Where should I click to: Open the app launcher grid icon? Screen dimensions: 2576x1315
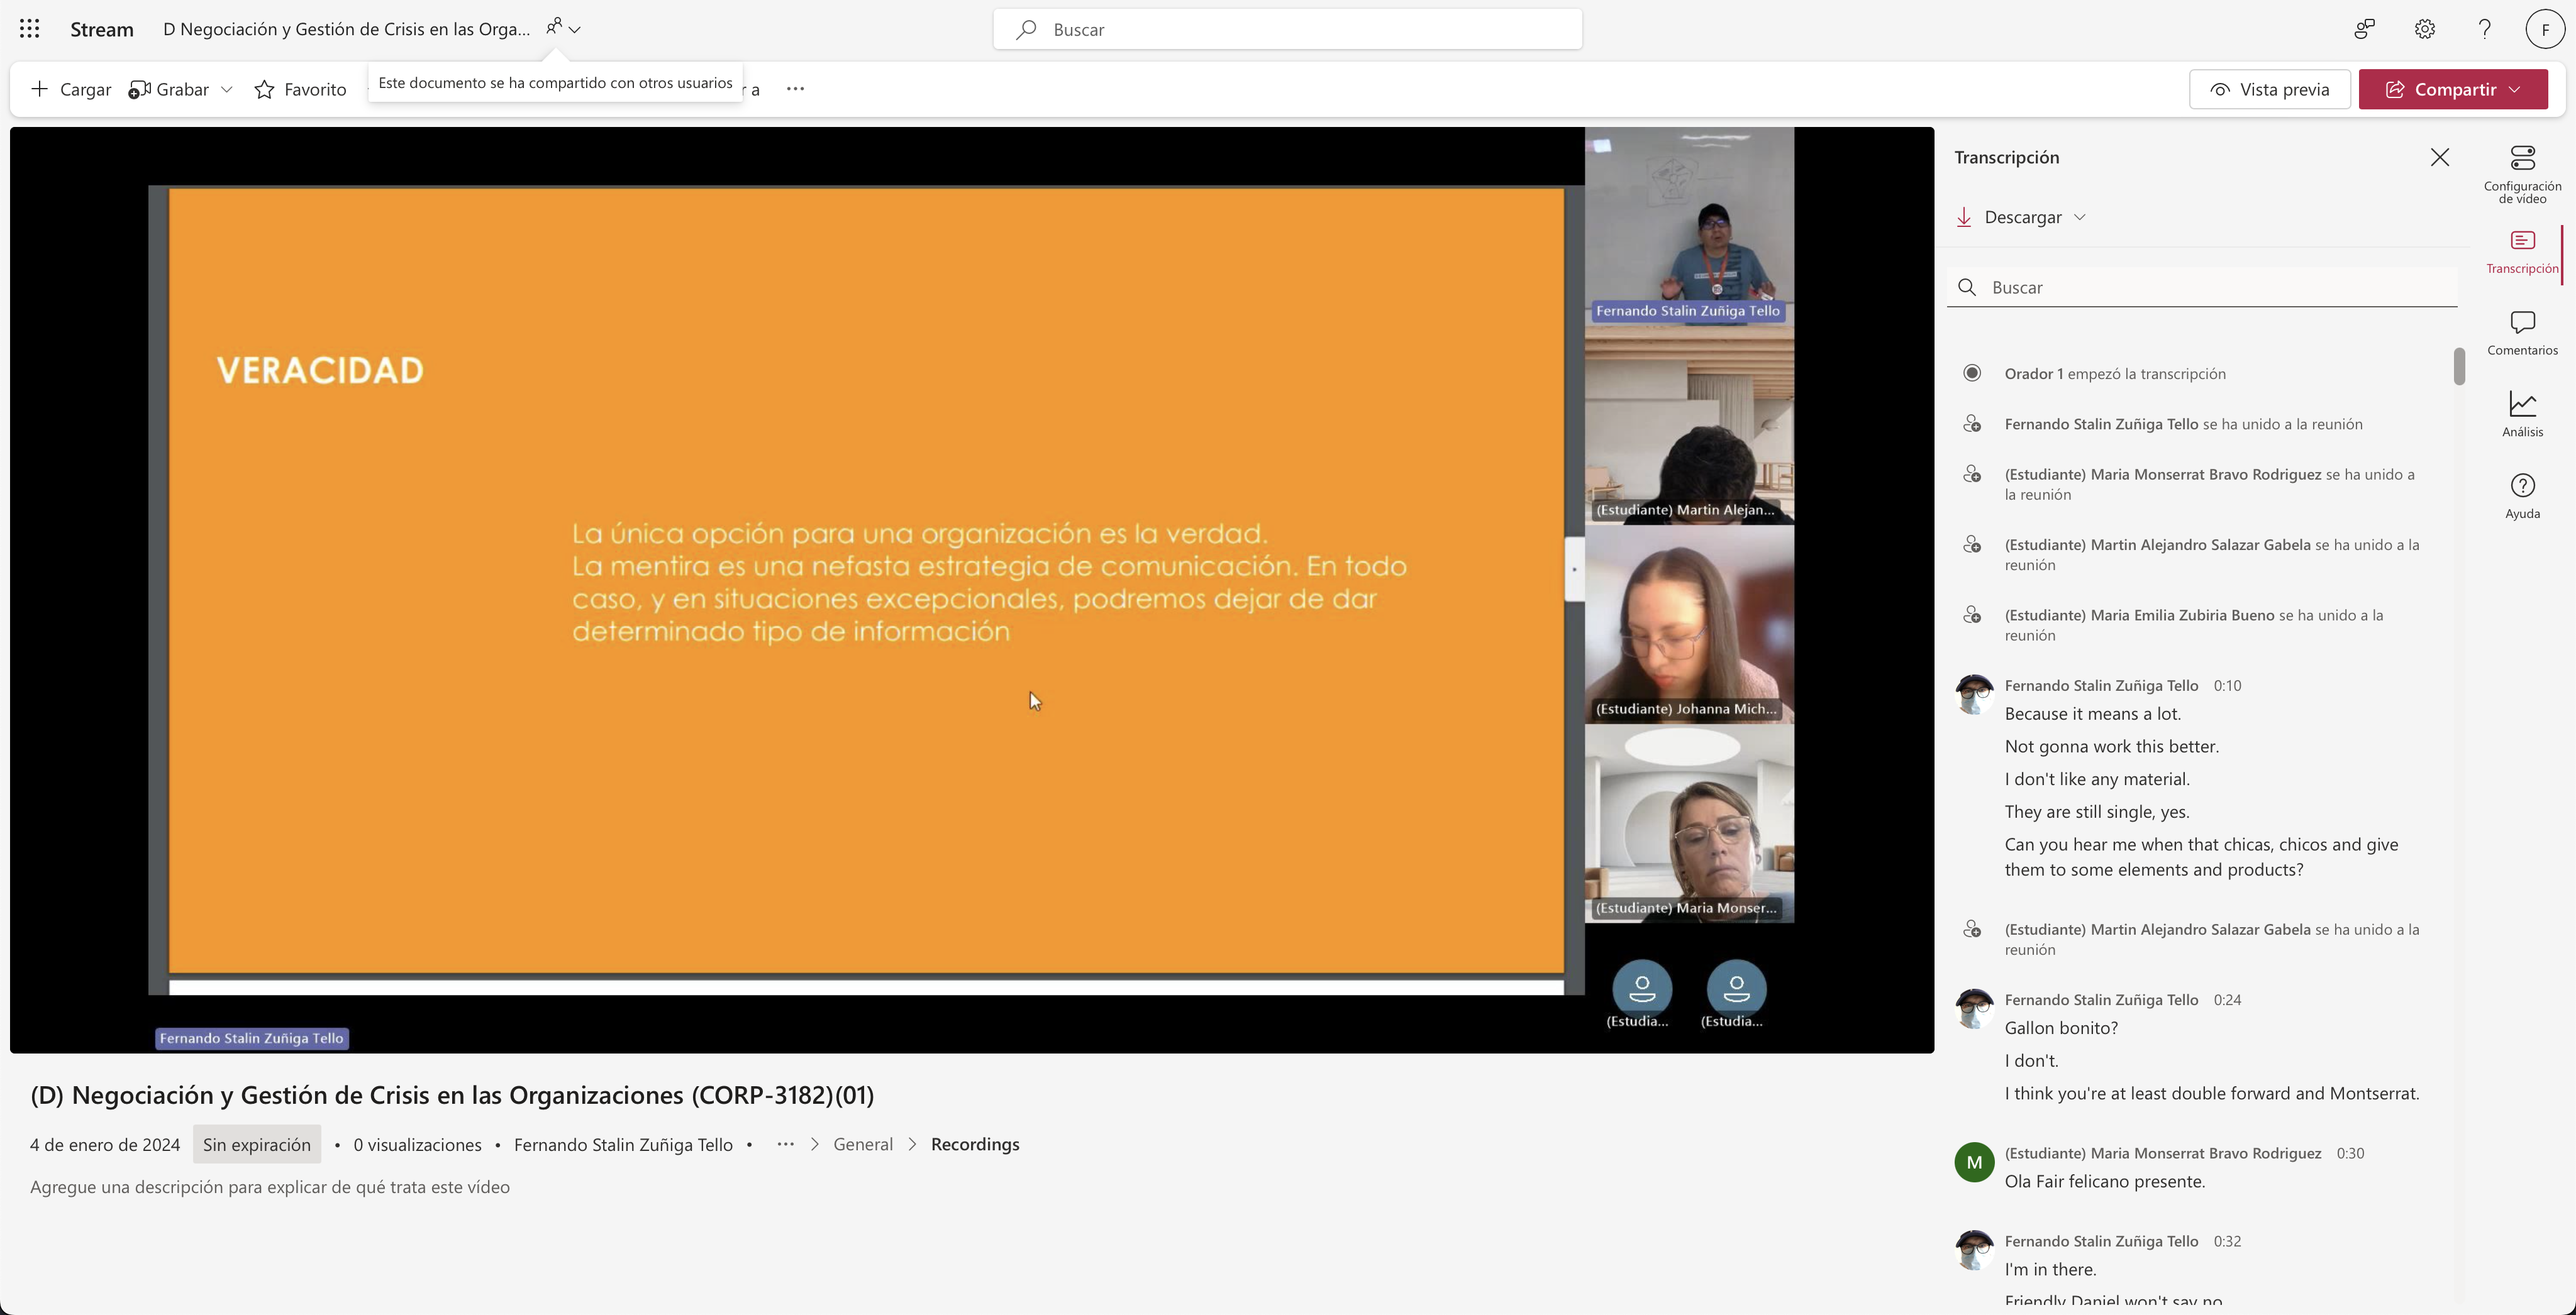point(30,29)
